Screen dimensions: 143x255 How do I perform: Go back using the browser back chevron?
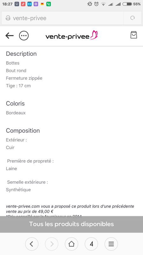coord(32,244)
